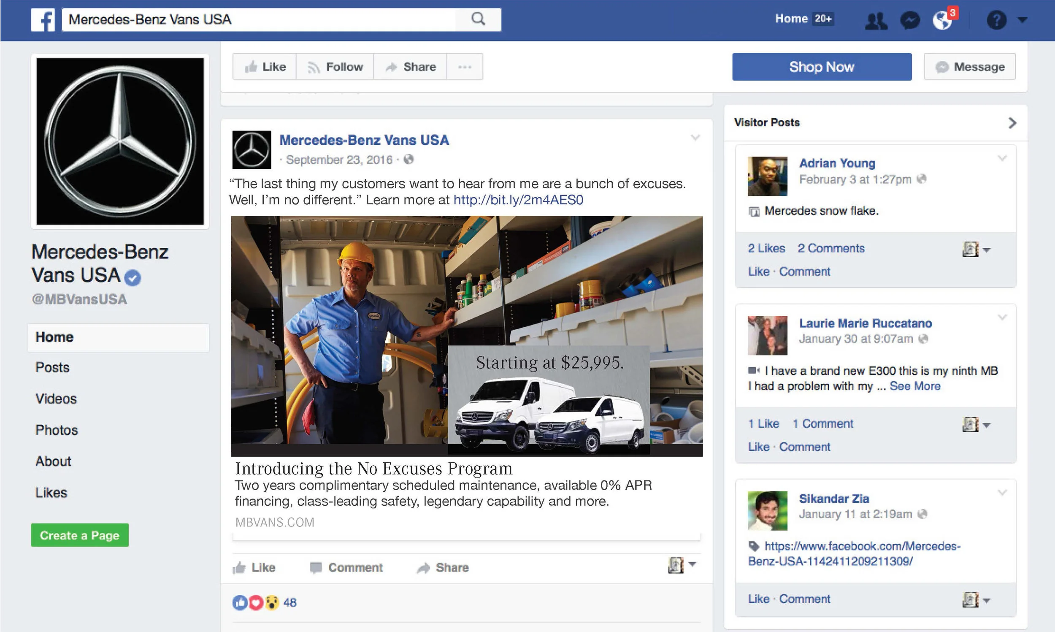Open the About section in the sidebar

coord(53,461)
